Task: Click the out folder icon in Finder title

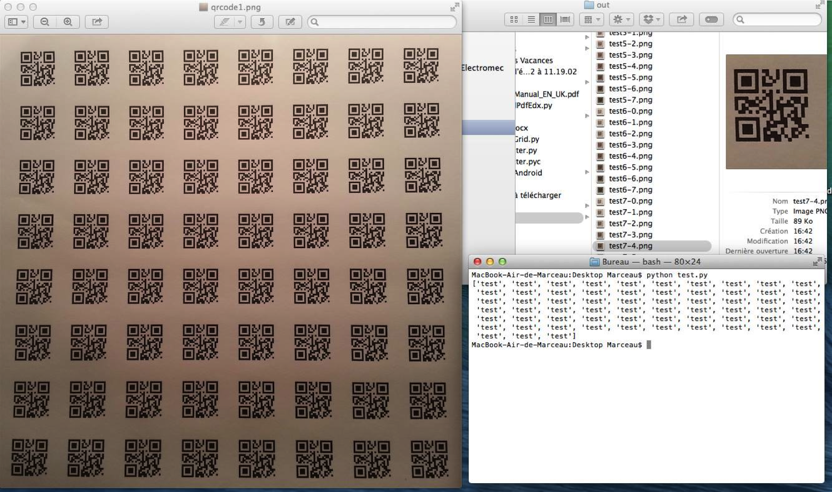Action: pos(589,5)
